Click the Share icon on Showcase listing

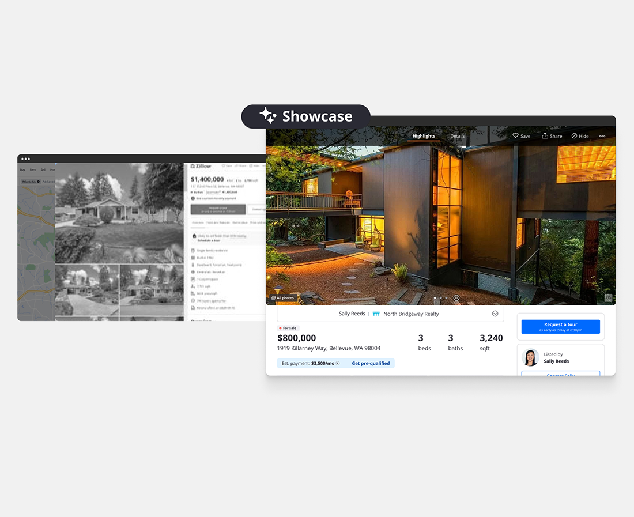[545, 136]
